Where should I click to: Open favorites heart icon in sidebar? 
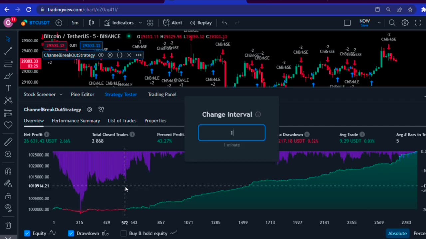[8, 125]
